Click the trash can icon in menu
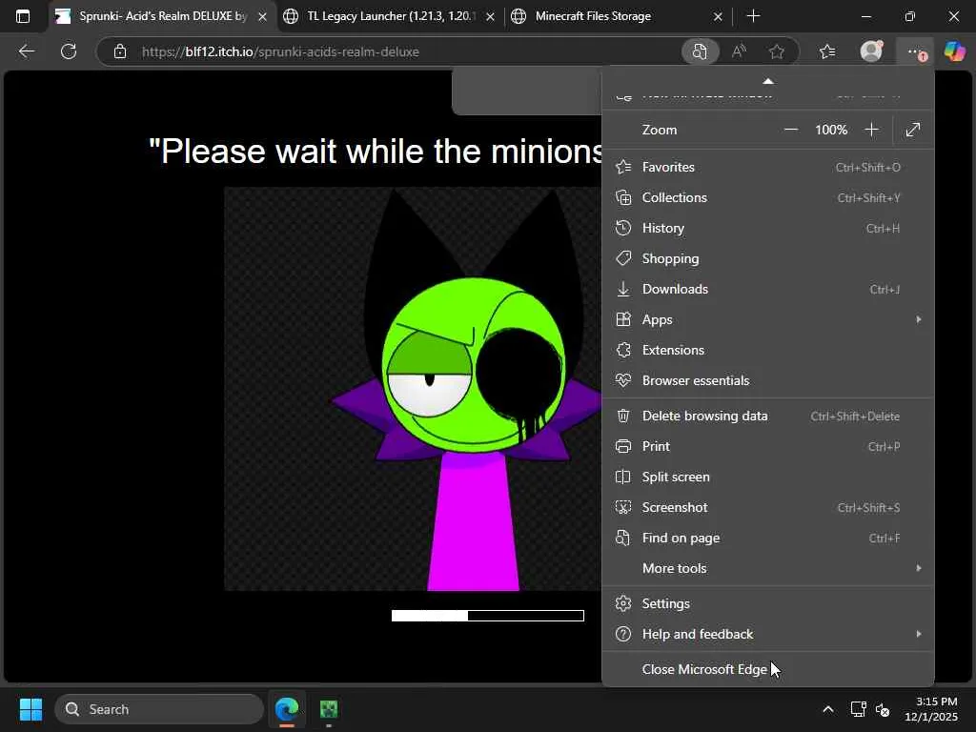Image resolution: width=976 pixels, height=732 pixels. coord(623,416)
